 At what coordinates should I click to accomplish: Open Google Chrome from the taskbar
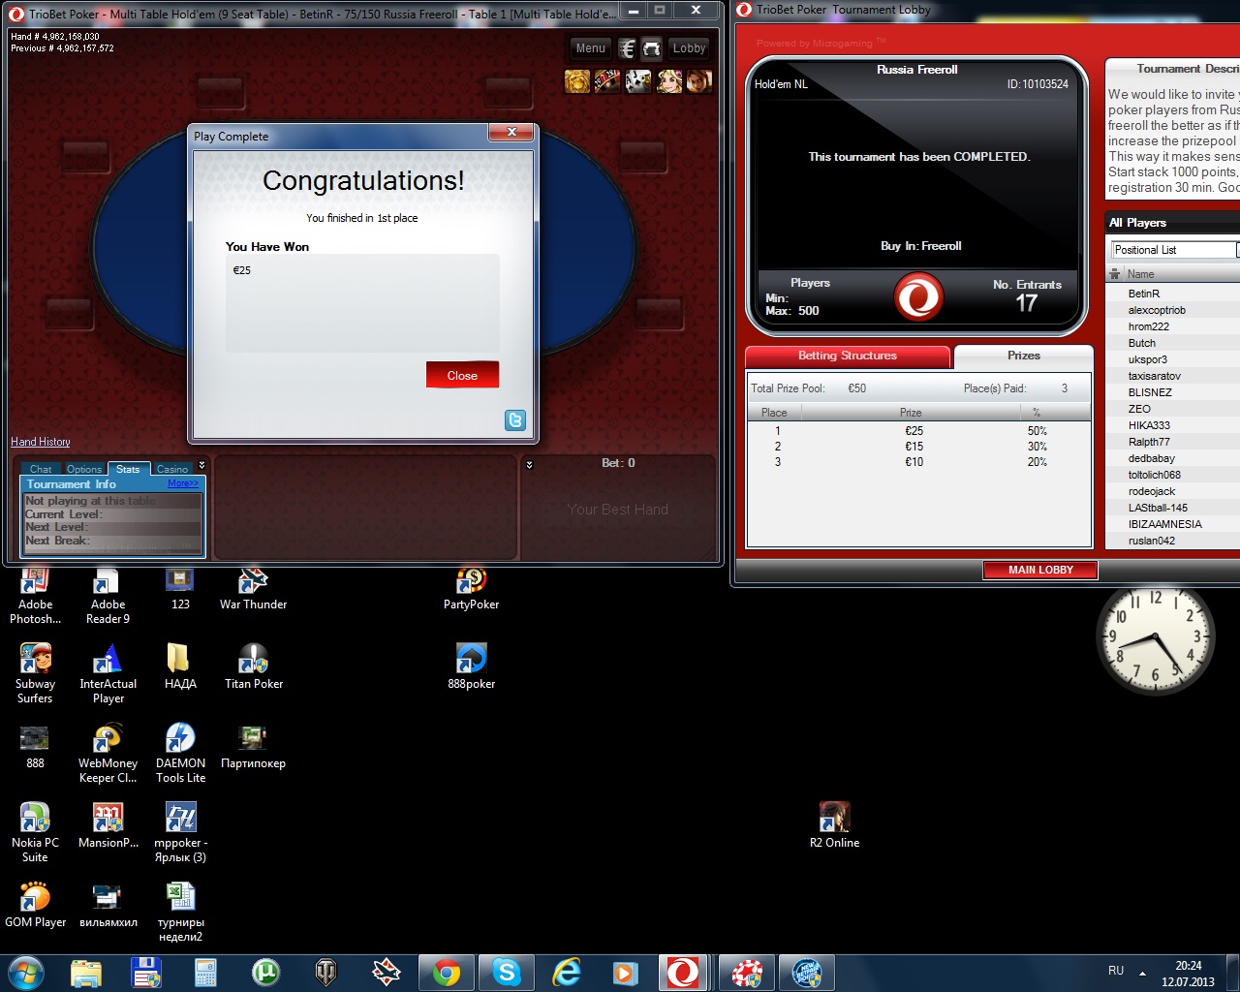point(447,972)
